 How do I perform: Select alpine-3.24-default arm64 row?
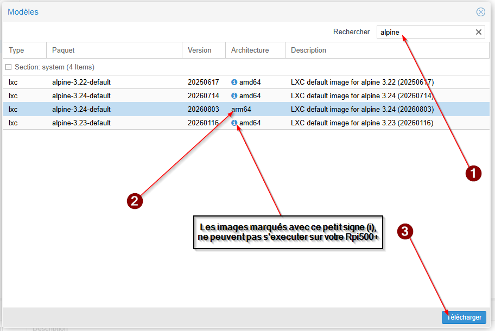(246, 109)
